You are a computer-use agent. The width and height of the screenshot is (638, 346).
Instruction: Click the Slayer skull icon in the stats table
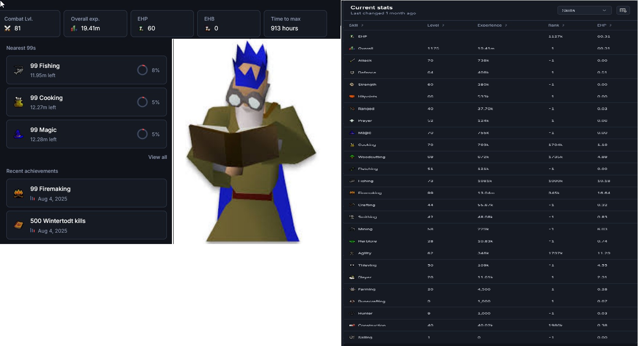(x=352, y=277)
